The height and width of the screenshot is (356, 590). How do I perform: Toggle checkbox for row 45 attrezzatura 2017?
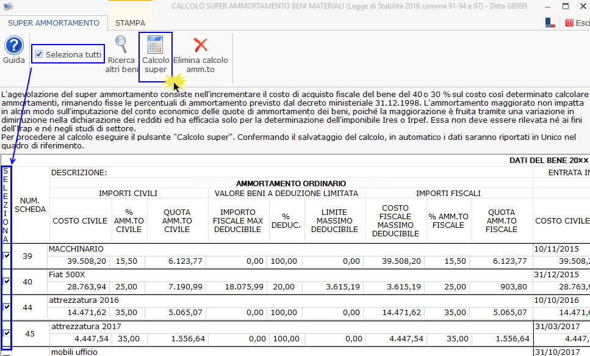(x=7, y=333)
